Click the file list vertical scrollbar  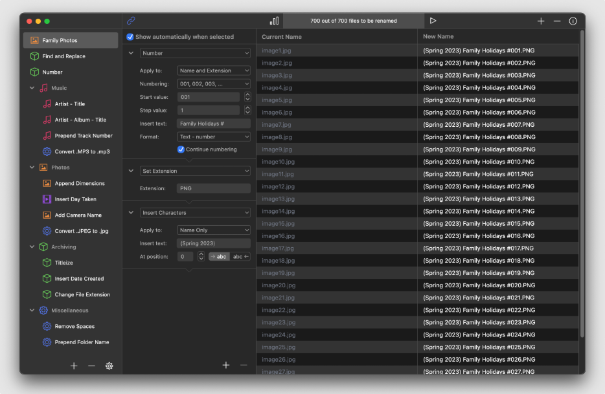582,184
